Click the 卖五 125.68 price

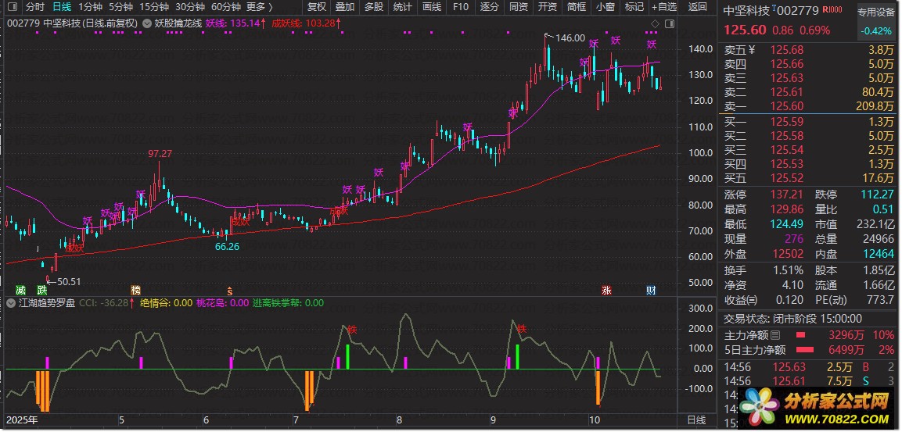(787, 50)
